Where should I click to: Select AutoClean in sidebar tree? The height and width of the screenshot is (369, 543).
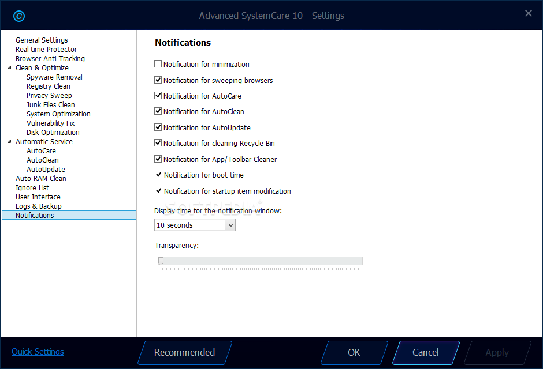tap(43, 160)
